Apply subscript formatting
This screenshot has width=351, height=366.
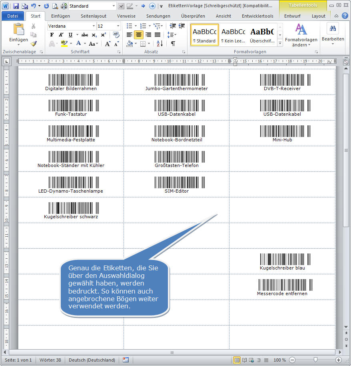coord(94,35)
